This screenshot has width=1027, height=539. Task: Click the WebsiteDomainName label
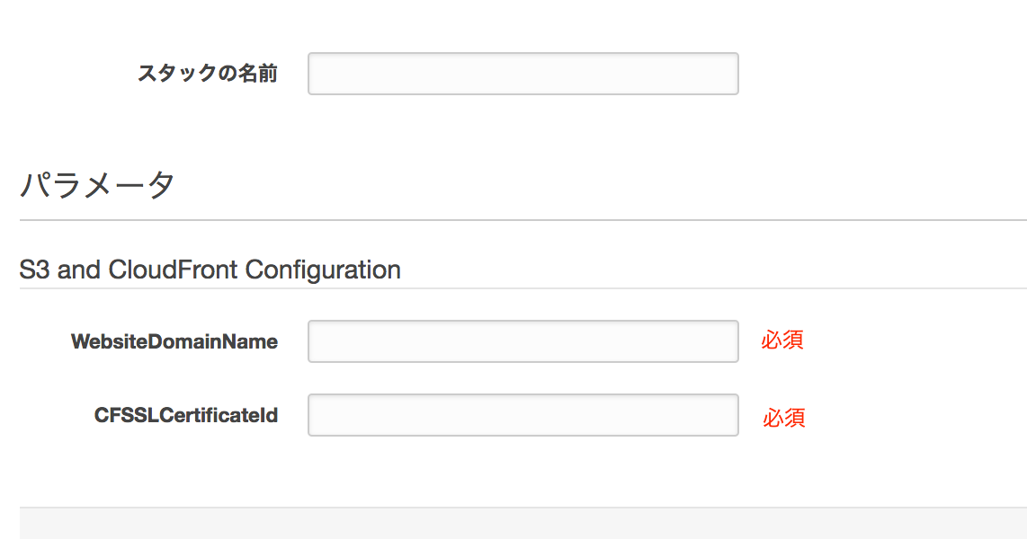[174, 341]
